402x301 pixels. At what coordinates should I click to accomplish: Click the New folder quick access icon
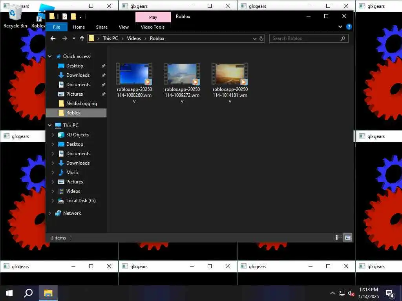(73, 16)
